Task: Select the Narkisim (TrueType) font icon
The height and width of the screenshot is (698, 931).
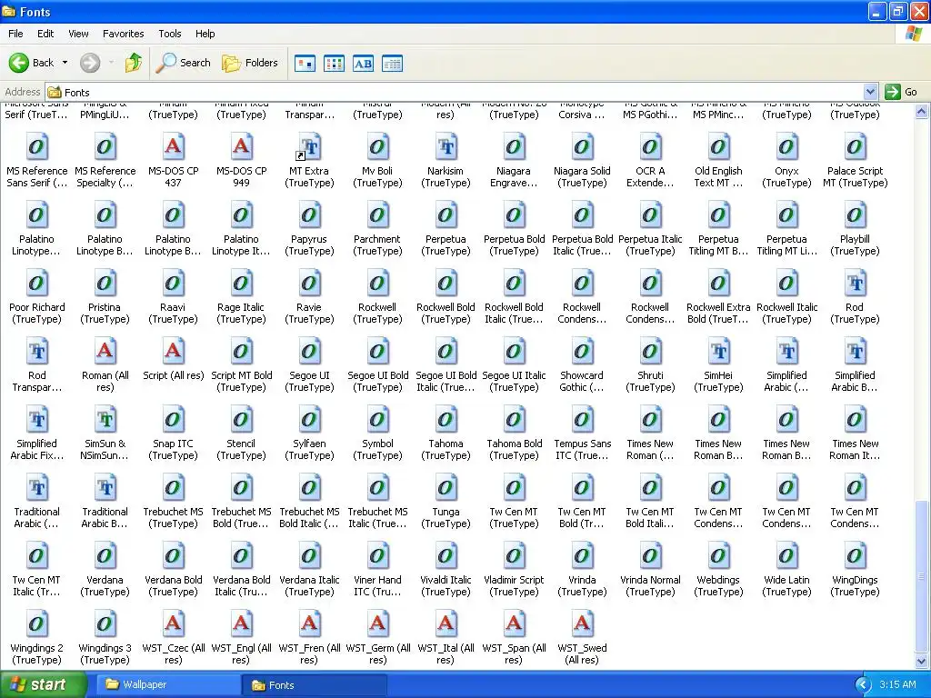Action: (x=445, y=146)
